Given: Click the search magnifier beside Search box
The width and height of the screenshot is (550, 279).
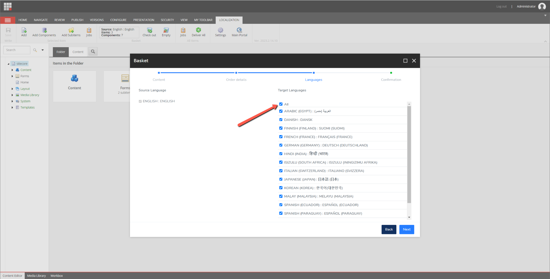Looking at the screenshot, I should point(35,50).
